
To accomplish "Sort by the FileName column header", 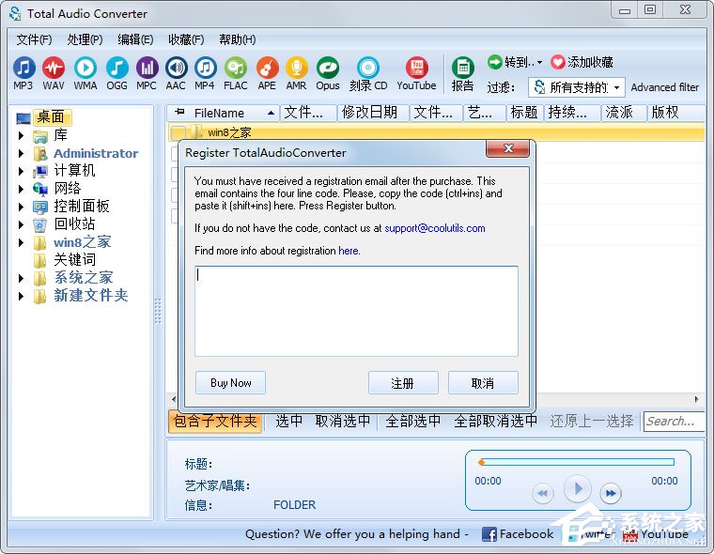I will tap(224, 113).
